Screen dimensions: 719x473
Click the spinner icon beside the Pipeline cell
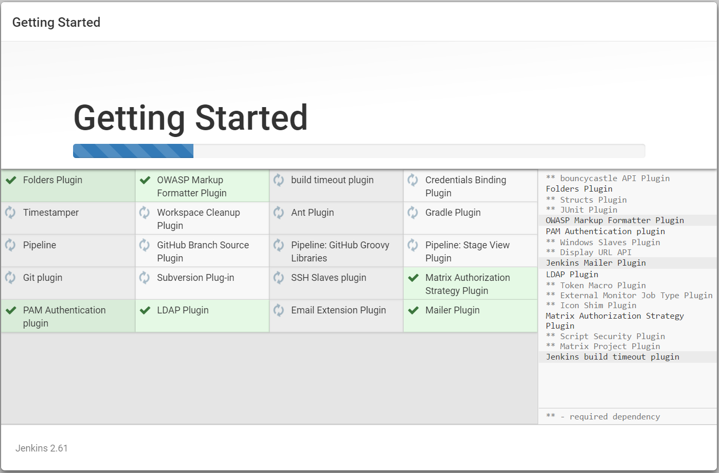(11, 245)
